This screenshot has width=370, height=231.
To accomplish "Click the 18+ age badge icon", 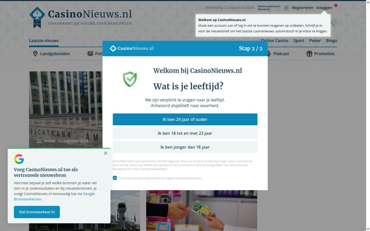I will [286, 8].
